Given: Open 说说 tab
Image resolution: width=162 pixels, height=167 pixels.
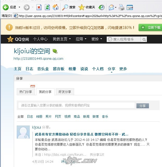Looking at the screenshot, I should [84, 69].
